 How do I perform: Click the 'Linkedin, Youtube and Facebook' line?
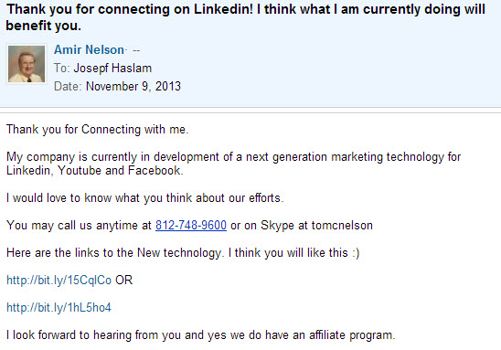pos(94,171)
